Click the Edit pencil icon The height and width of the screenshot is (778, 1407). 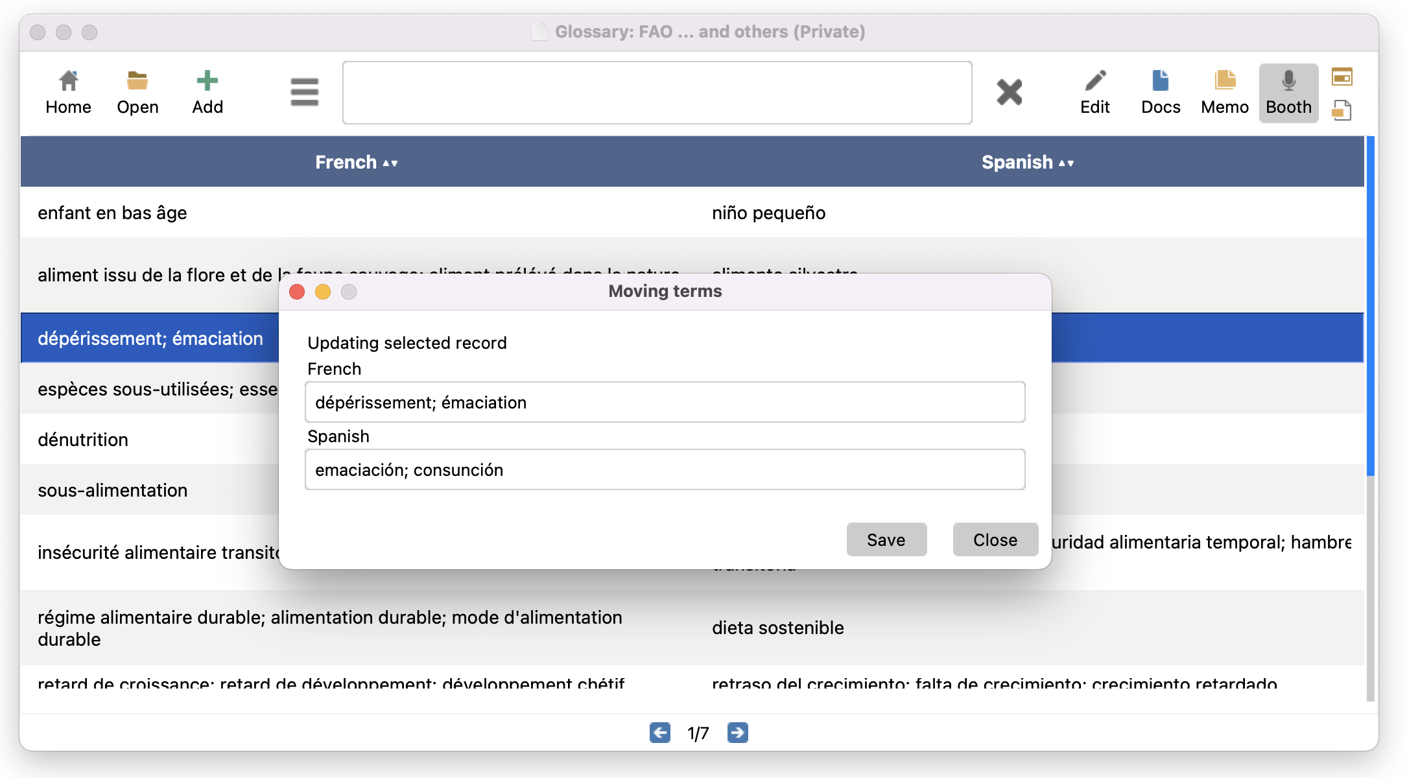tap(1095, 92)
